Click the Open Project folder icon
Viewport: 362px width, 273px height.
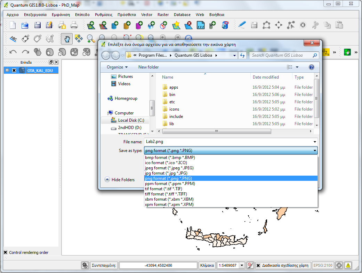(25, 25)
